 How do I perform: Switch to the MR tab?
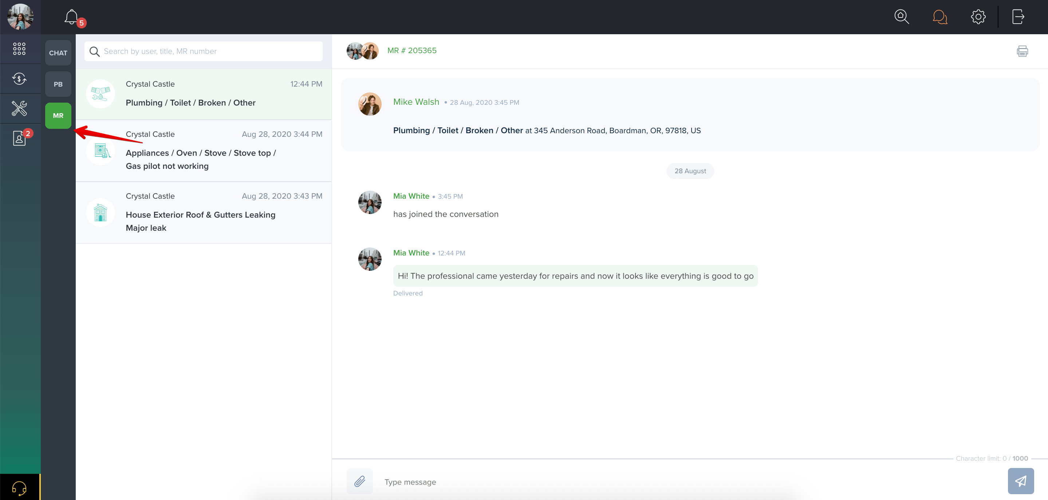click(x=58, y=115)
